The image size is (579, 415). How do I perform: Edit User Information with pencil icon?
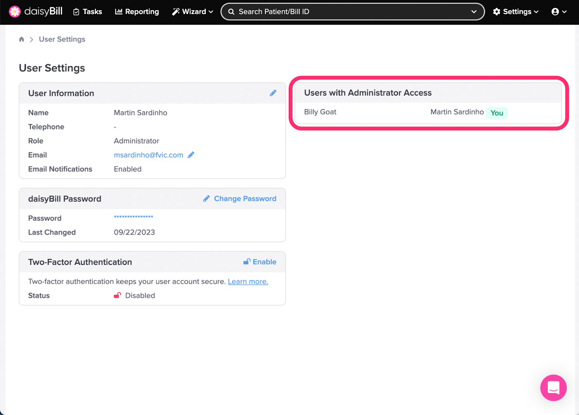[x=273, y=93]
